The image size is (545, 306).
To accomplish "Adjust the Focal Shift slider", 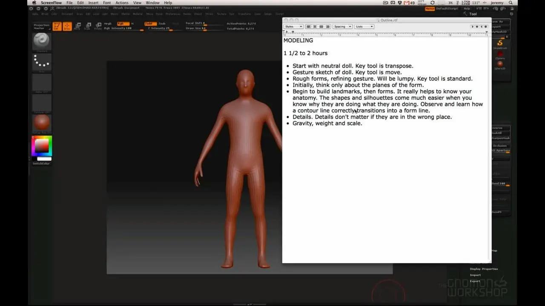I will [204, 23].
